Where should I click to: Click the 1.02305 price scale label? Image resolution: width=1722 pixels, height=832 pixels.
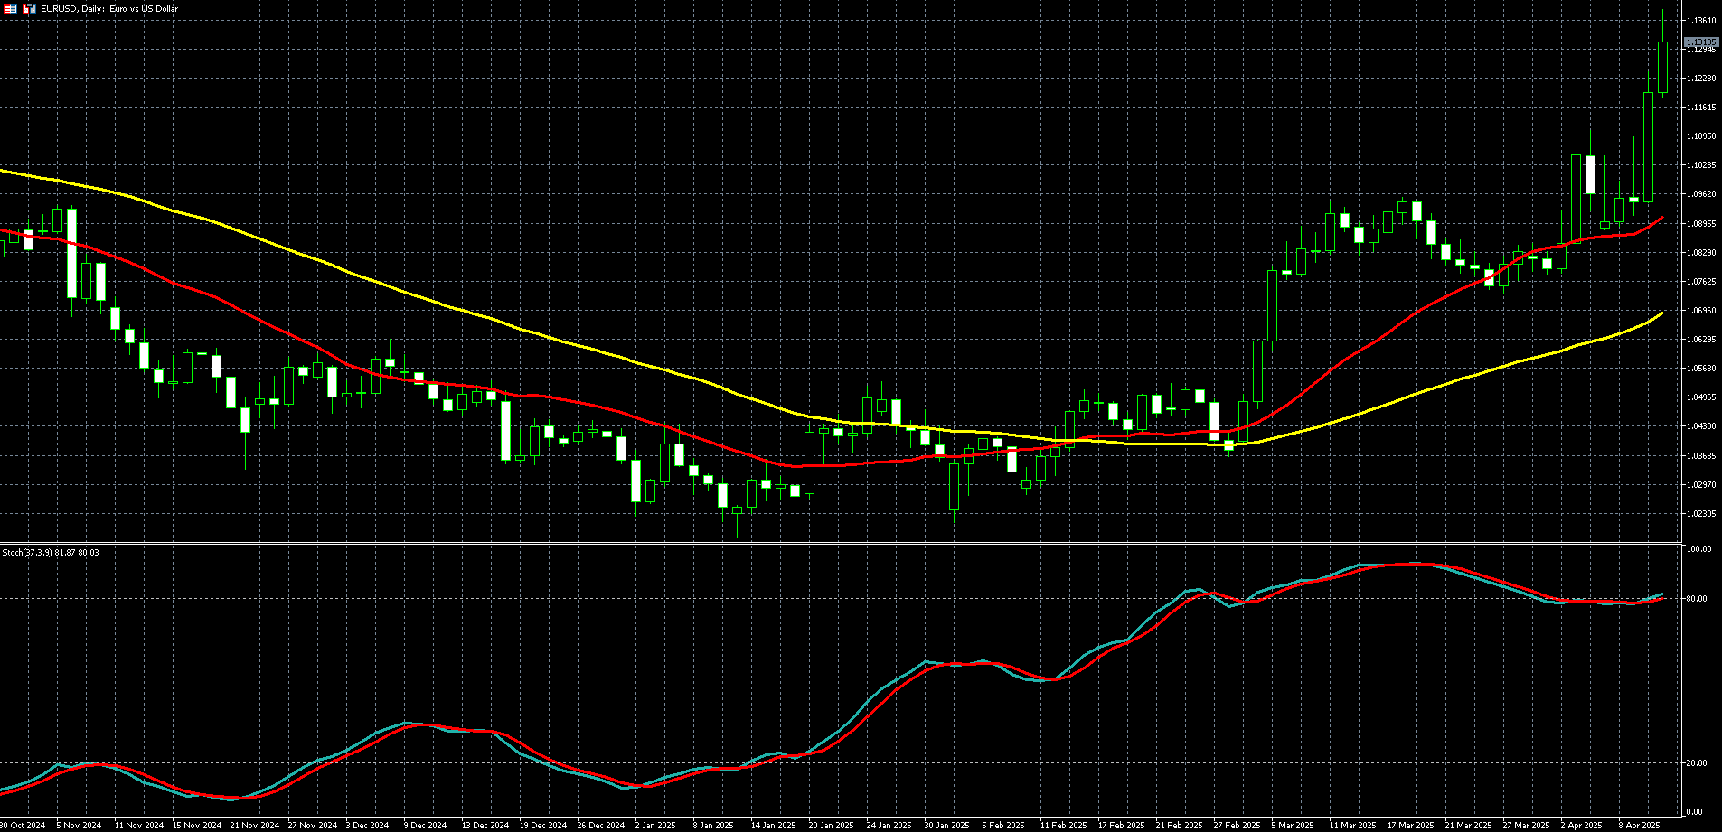pos(1700,513)
